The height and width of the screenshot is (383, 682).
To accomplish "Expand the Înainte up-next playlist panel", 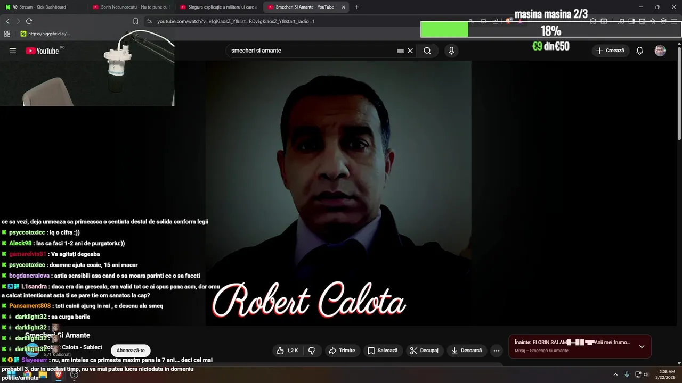I will [x=642, y=346].
